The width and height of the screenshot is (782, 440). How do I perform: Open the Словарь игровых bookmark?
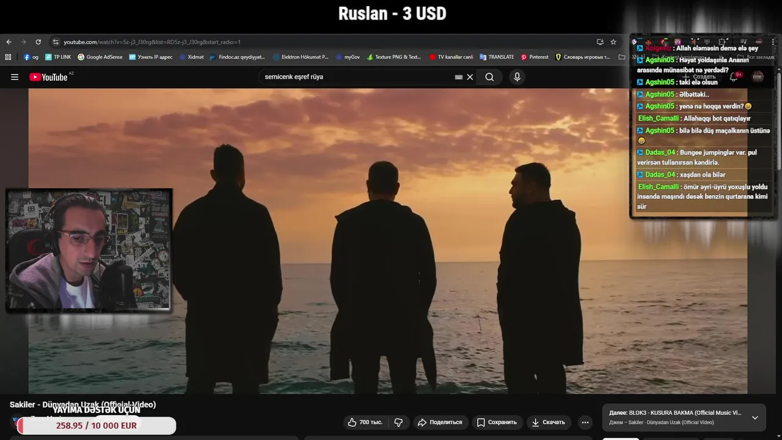click(x=582, y=57)
